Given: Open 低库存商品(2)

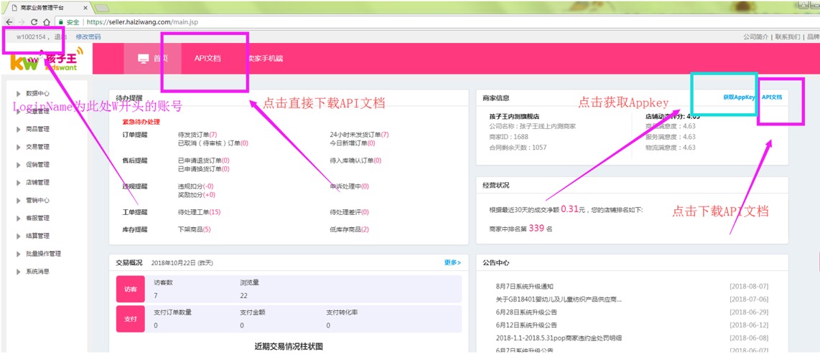Looking at the screenshot, I should (x=349, y=229).
